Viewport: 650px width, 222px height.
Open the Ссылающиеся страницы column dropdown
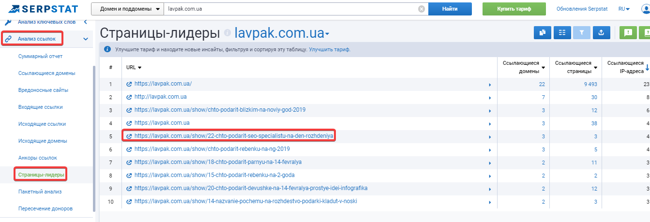(596, 67)
